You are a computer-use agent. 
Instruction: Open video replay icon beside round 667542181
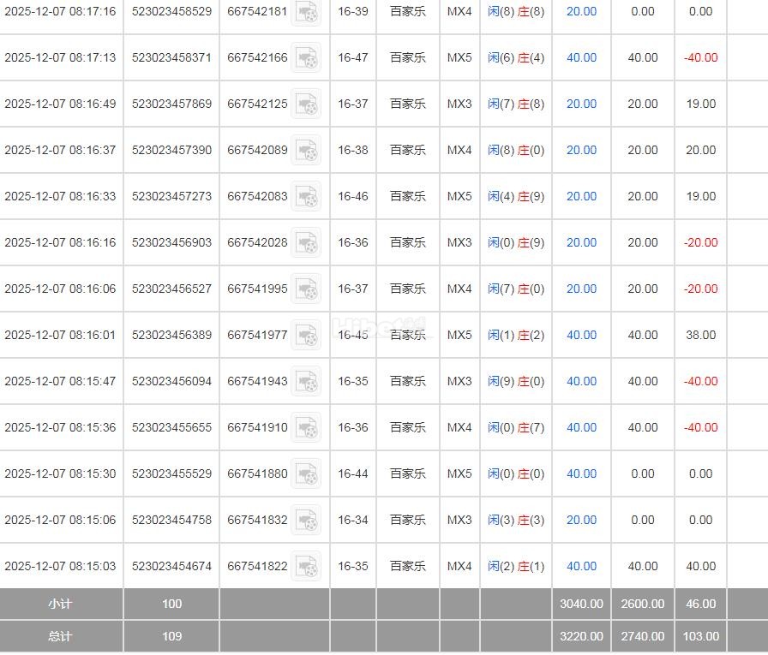pos(306,12)
